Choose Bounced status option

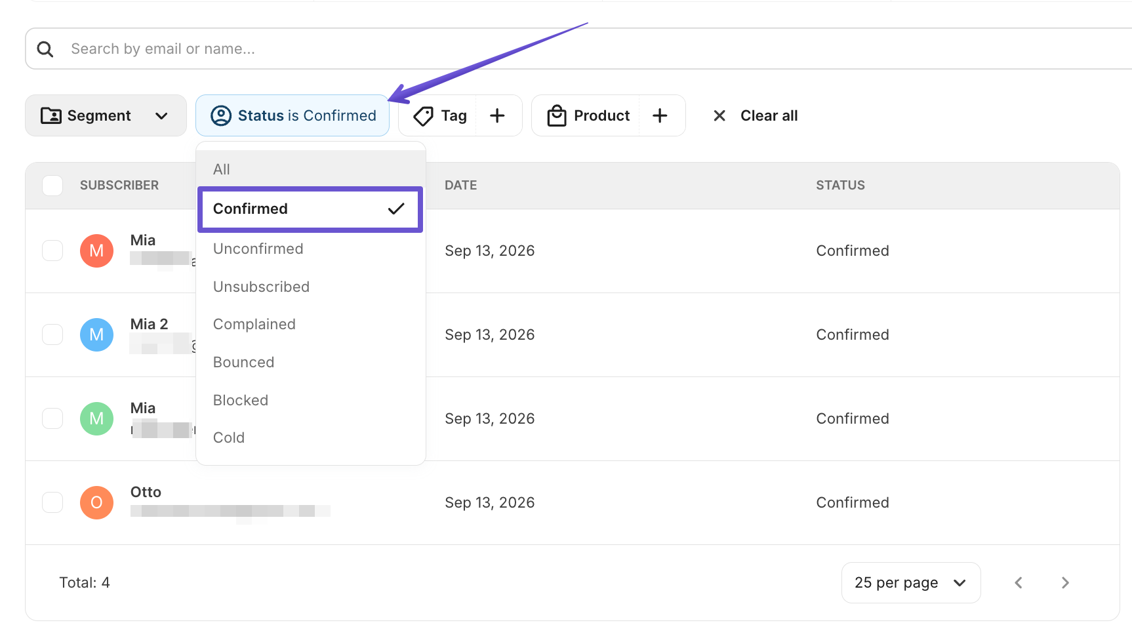point(311,362)
